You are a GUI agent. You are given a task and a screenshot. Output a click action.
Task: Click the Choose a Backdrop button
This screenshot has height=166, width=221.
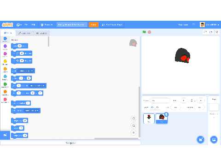click(x=214, y=140)
